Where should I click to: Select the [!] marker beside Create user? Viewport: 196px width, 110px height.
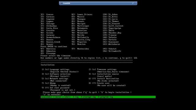[94, 83]
